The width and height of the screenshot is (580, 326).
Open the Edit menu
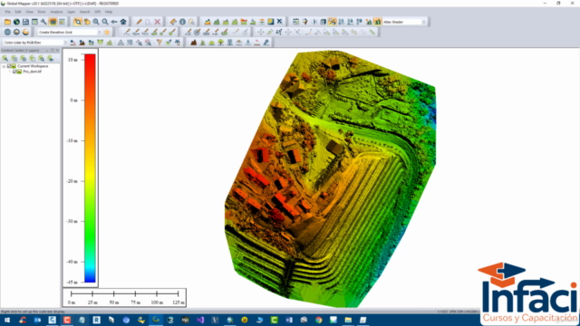(x=18, y=12)
